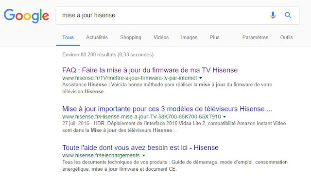Expand arrow beside mettre-a-jour-firmware URL
The height and width of the screenshot is (178, 311).
pos(201,78)
